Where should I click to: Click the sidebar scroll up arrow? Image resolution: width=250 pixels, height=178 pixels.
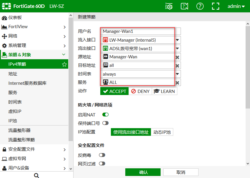71,16
